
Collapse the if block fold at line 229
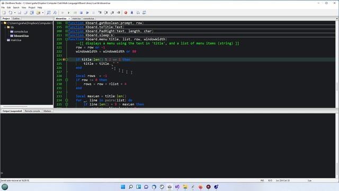[67, 80]
